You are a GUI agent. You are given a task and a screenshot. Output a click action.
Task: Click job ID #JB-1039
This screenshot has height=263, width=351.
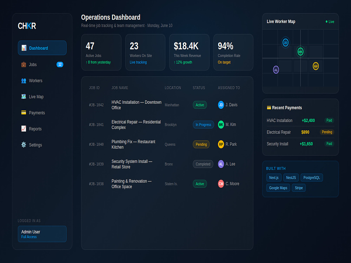(96, 164)
